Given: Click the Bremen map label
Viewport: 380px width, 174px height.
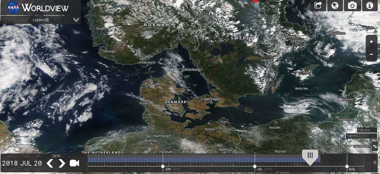Looking at the screenshot, I should (x=151, y=141).
